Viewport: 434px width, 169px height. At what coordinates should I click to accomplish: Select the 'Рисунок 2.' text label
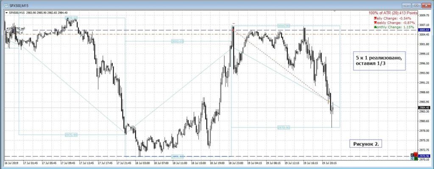tap(366, 144)
